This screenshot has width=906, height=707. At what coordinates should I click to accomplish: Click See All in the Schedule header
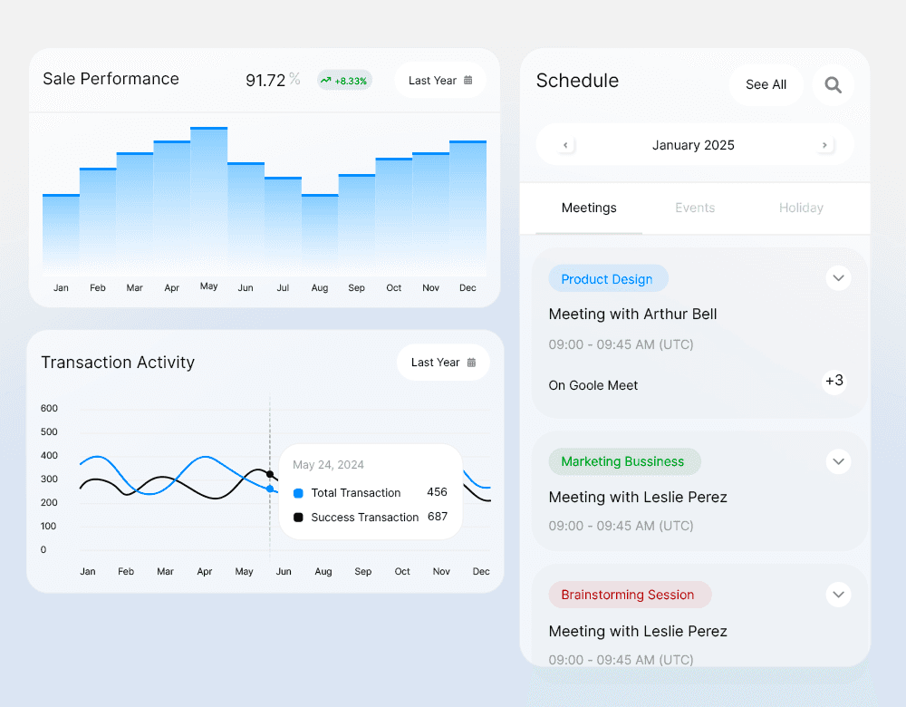point(766,84)
